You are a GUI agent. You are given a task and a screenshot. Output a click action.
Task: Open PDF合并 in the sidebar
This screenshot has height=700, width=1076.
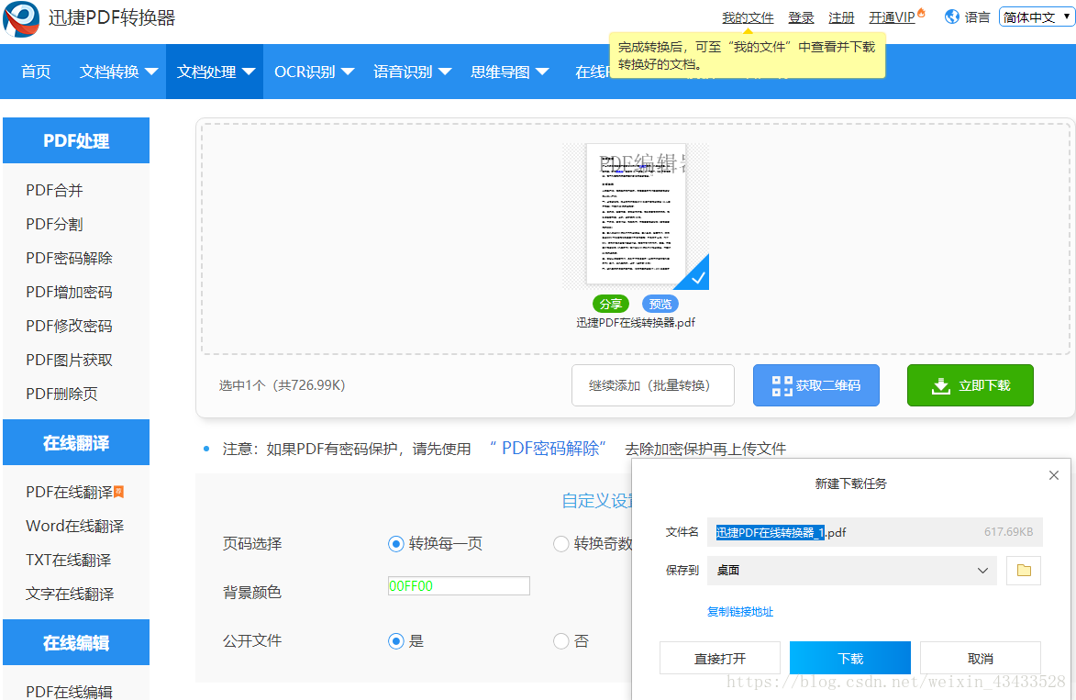click(54, 190)
